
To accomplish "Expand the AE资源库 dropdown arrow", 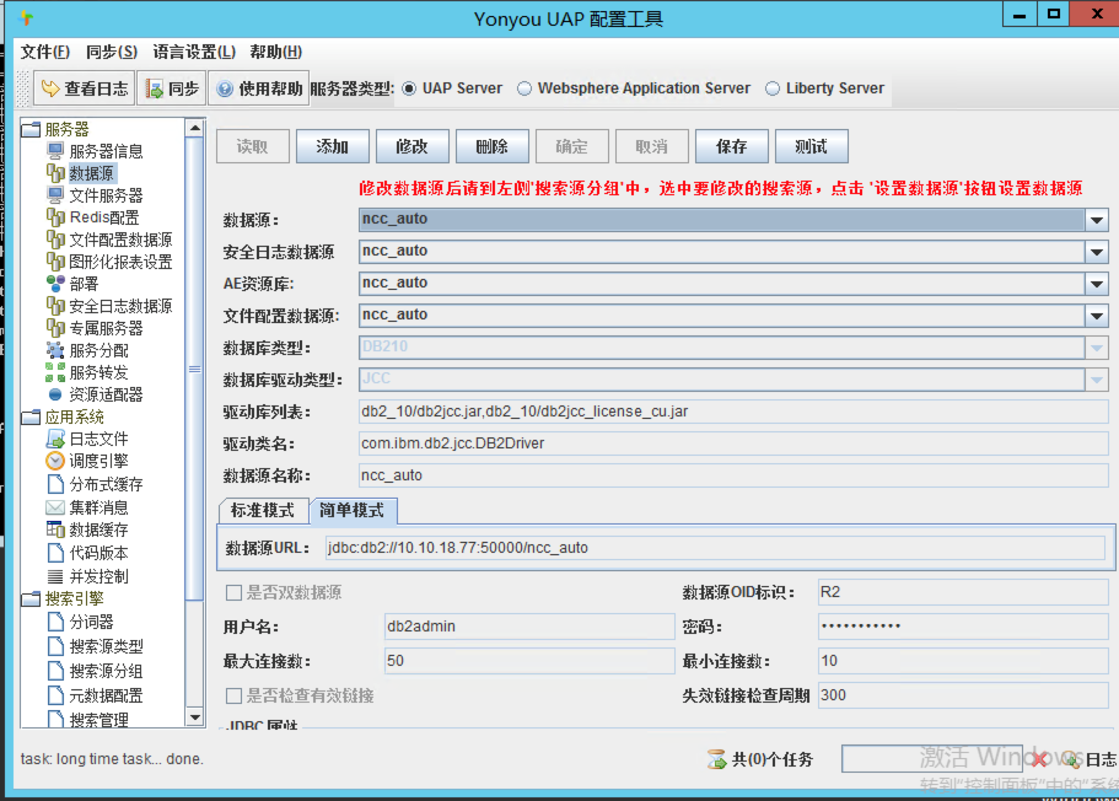I will 1097,284.
